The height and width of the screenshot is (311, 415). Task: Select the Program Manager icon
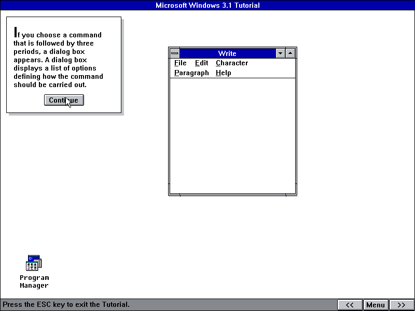(x=34, y=263)
